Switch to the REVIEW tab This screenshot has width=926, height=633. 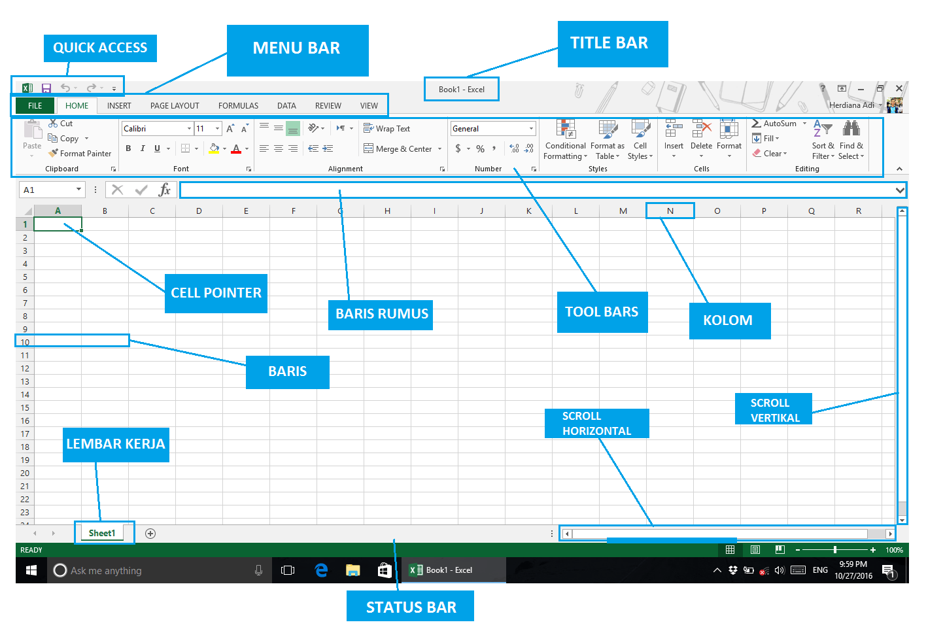pyautogui.click(x=328, y=105)
